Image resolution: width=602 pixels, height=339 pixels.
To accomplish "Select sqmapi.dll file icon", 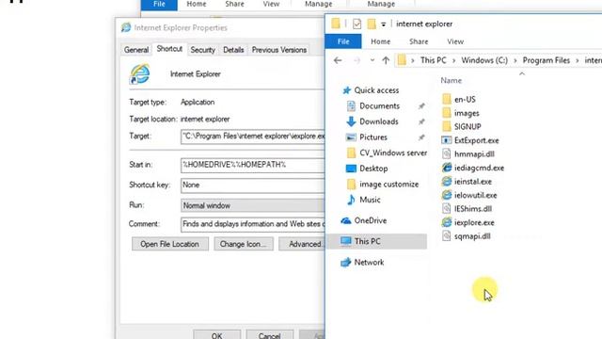I will pyautogui.click(x=447, y=236).
